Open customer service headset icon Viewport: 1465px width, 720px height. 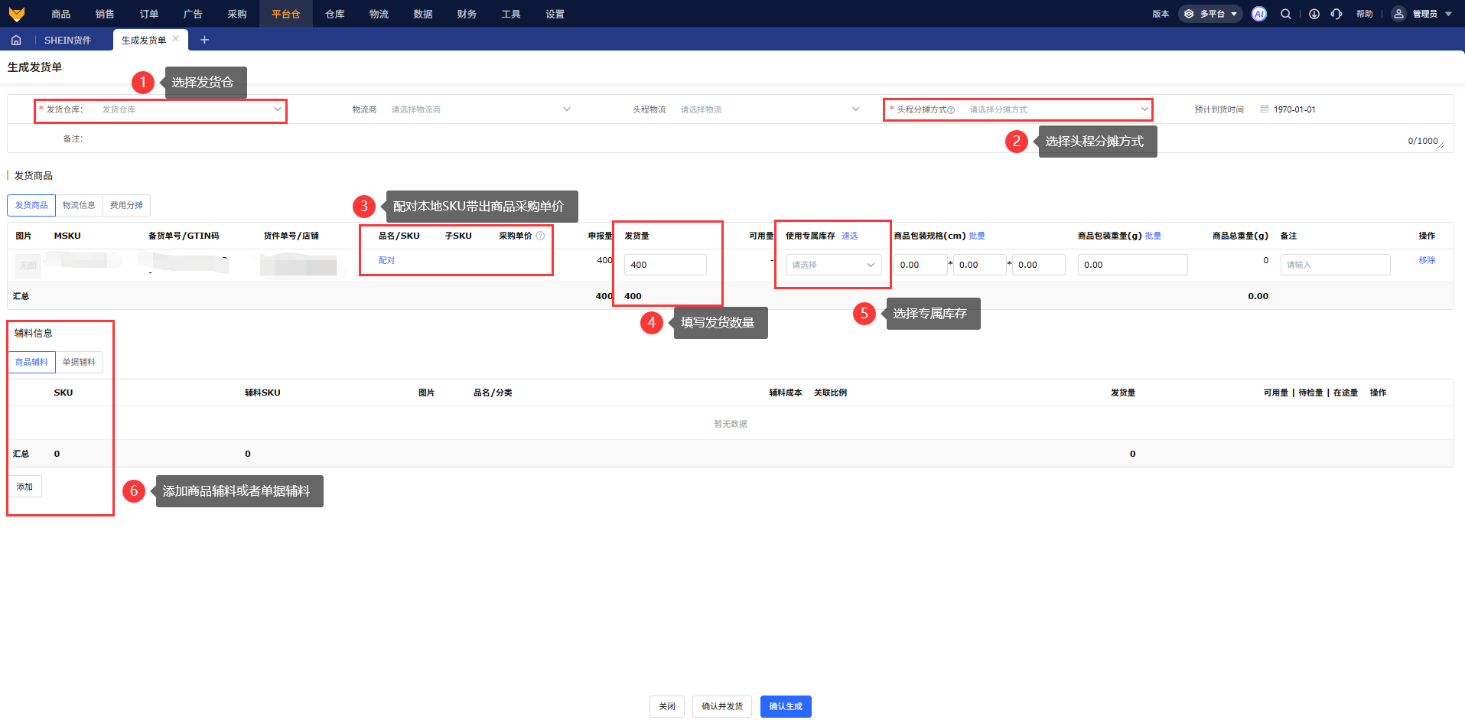point(1336,14)
